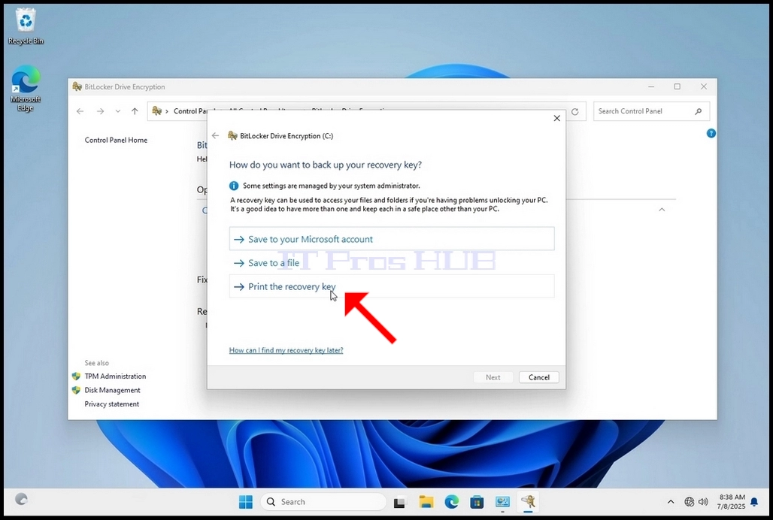773x520 pixels.
Task: Minimize the BitLocker Drive Encryption Control Panel window
Action: click(651, 86)
